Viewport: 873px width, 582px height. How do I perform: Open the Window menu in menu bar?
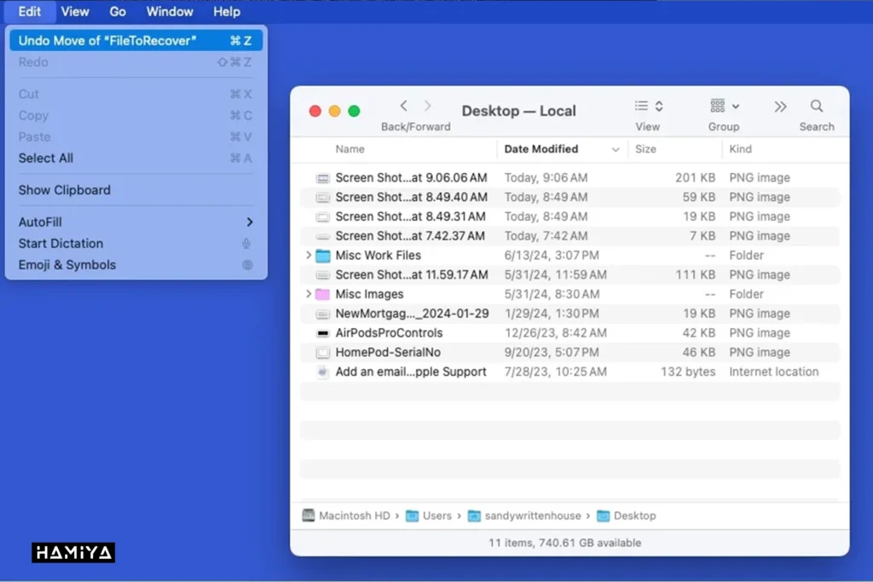pyautogui.click(x=170, y=11)
